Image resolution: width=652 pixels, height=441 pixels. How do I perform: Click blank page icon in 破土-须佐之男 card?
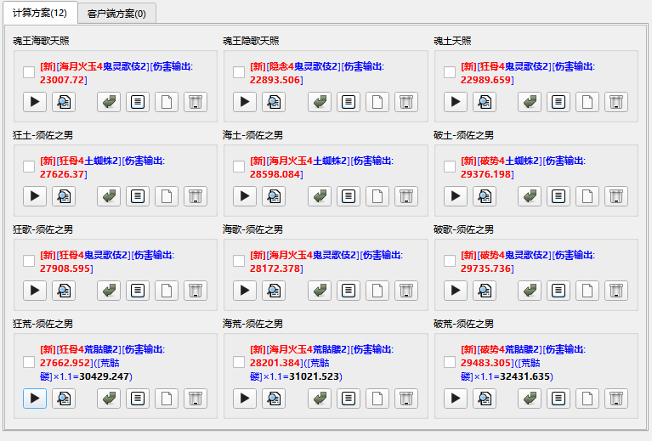(587, 196)
